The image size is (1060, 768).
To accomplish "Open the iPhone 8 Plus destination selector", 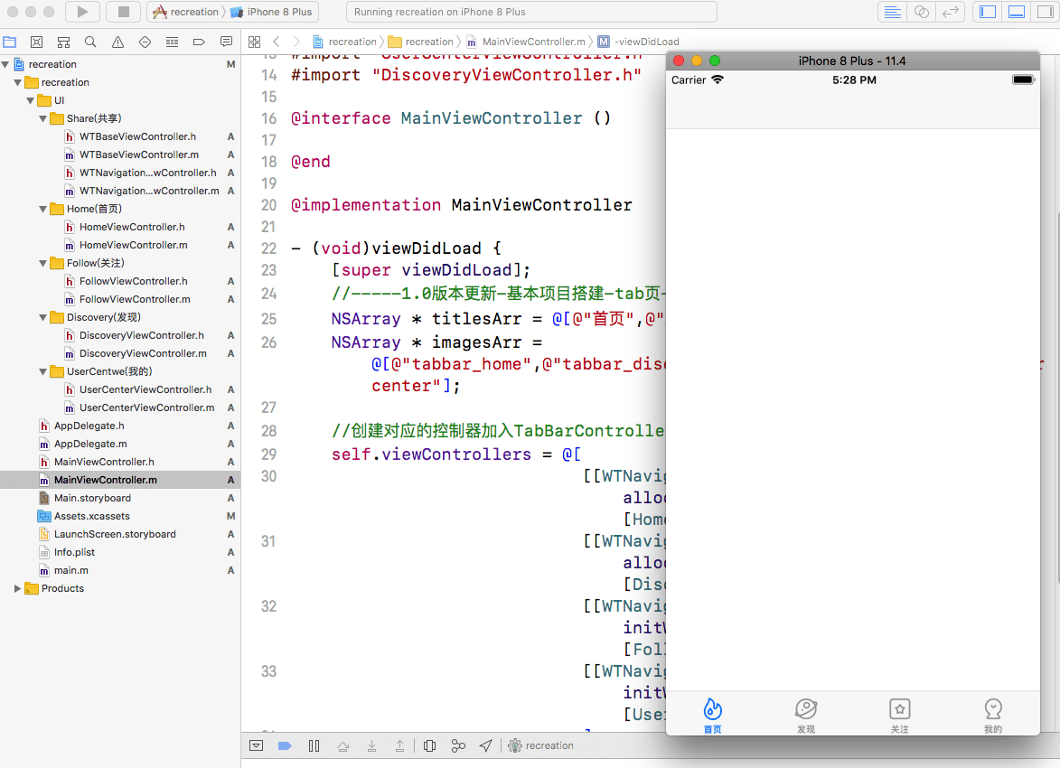I will 278,12.
